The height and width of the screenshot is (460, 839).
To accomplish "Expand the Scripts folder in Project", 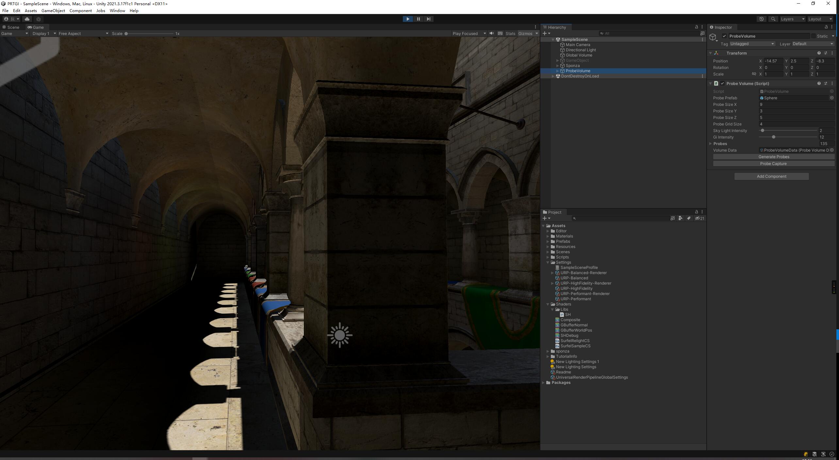I will point(548,257).
